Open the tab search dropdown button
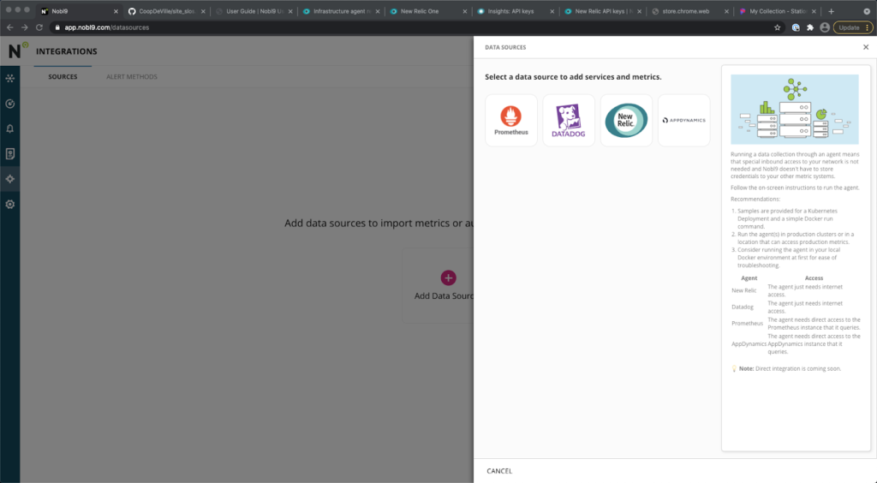877x483 pixels. click(x=867, y=11)
